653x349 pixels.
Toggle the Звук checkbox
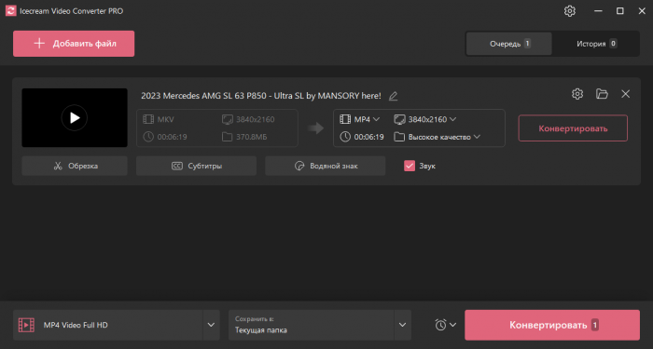[410, 166]
